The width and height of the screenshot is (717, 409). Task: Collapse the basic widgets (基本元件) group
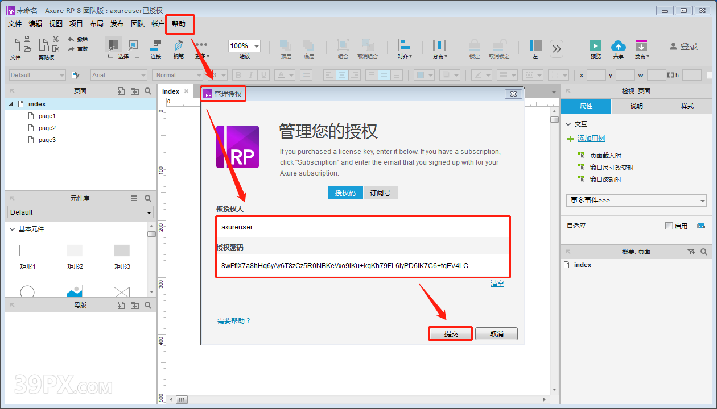(12, 229)
